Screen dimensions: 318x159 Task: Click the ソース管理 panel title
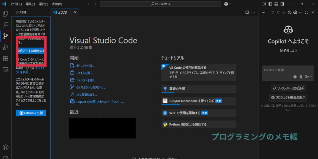(21, 12)
